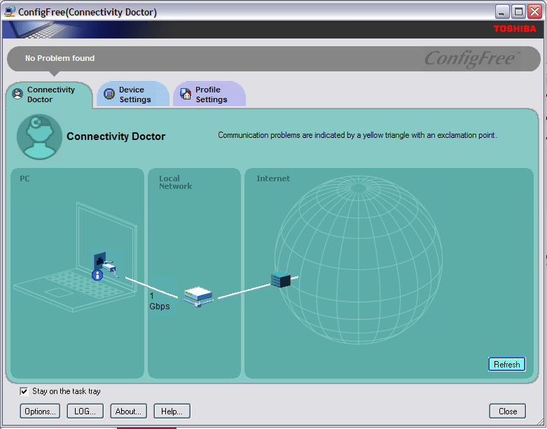
Task: Select the Connectivity Doctor tab
Action: coord(50,94)
